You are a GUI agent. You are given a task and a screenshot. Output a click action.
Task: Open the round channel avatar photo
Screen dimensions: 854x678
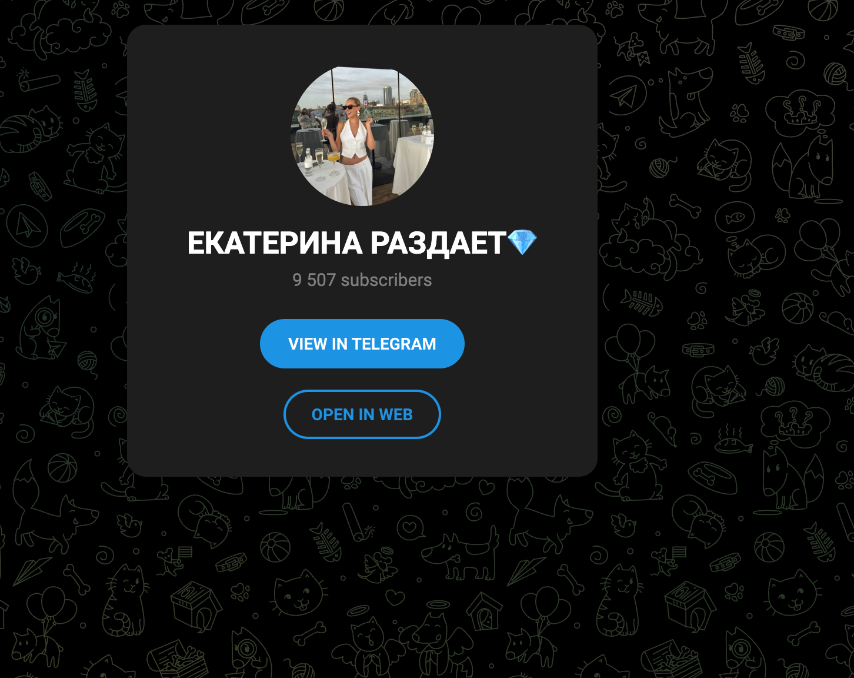coord(362,136)
